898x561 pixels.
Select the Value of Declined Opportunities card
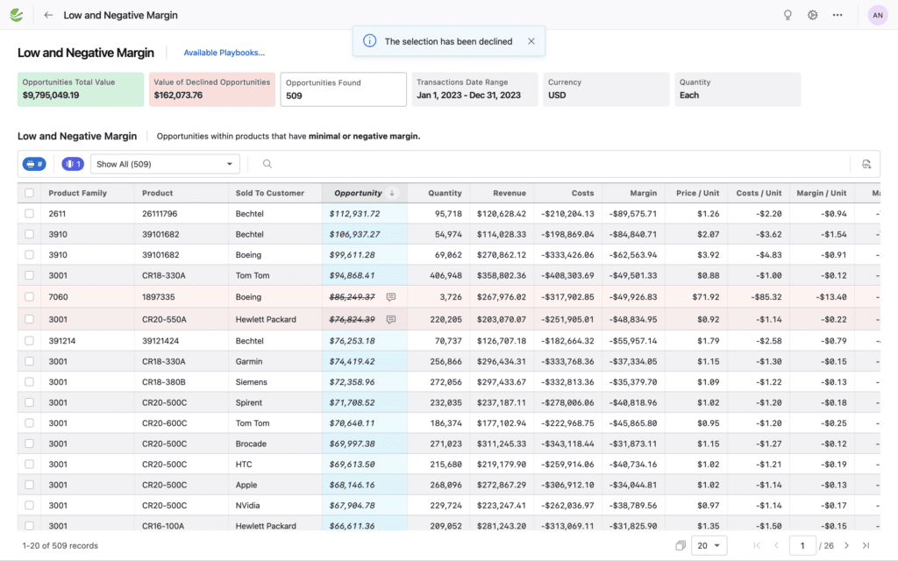[212, 89]
